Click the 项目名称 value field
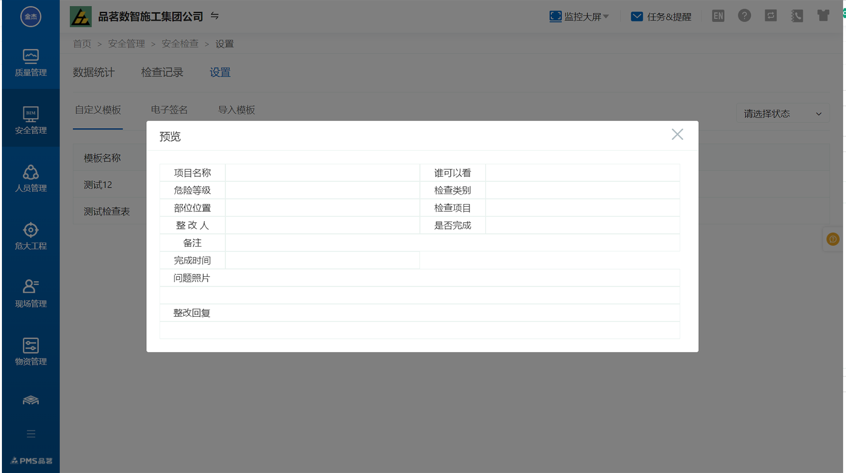The width and height of the screenshot is (846, 473). (x=322, y=173)
